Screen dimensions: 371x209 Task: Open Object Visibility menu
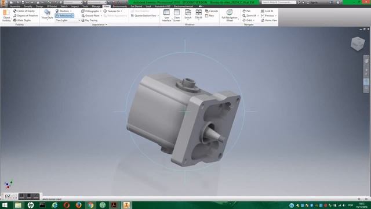[6, 16]
